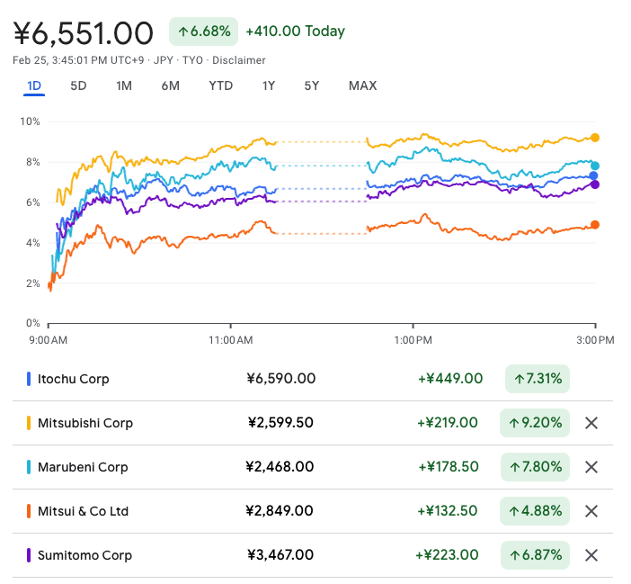The height and width of the screenshot is (584, 631).
Task: Show the 6M chart range
Action: coord(170,85)
